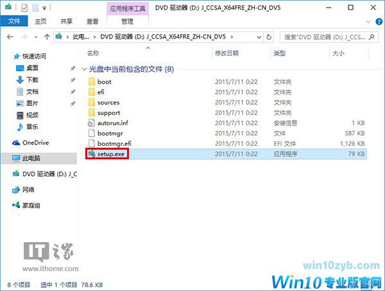Click the search magnifier icon

click(x=372, y=37)
